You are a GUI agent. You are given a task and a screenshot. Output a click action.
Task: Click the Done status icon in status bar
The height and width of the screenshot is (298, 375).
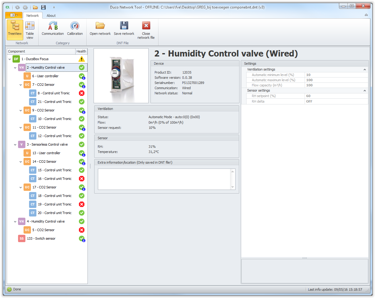click(x=9, y=289)
